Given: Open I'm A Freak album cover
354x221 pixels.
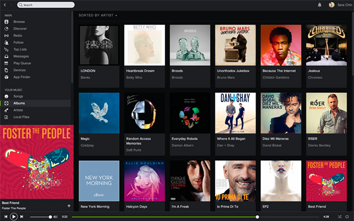Looking at the screenshot, I should coord(190,181).
